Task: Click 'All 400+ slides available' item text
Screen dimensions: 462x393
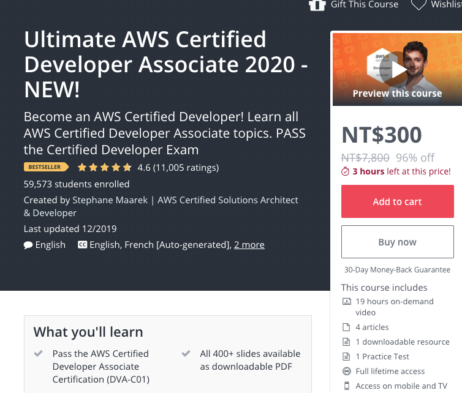Action: [x=250, y=360]
